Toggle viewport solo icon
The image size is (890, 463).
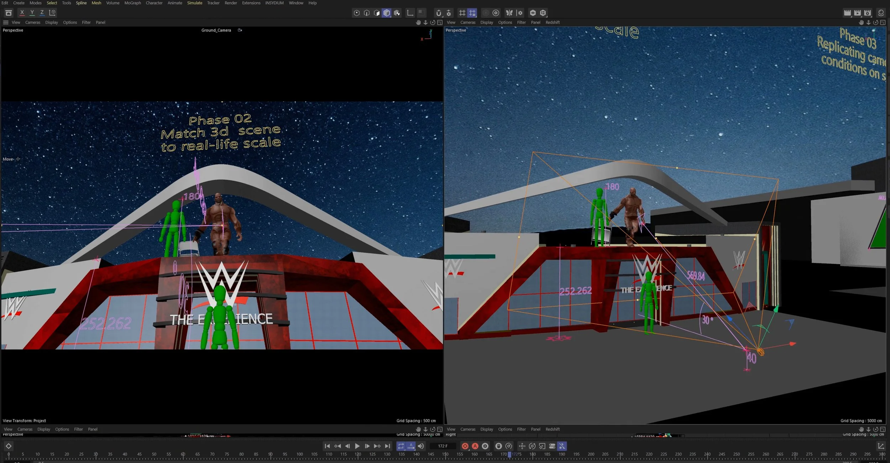click(533, 13)
